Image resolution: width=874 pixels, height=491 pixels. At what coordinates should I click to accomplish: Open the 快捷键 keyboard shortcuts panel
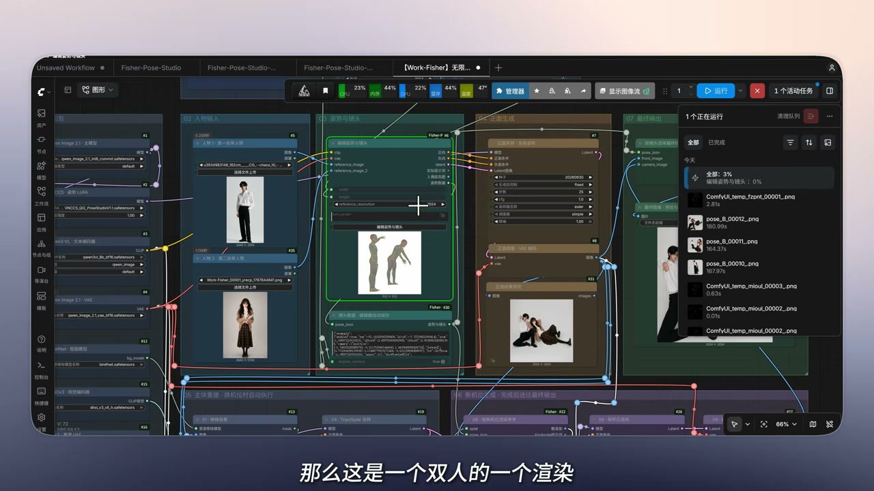[x=42, y=396]
